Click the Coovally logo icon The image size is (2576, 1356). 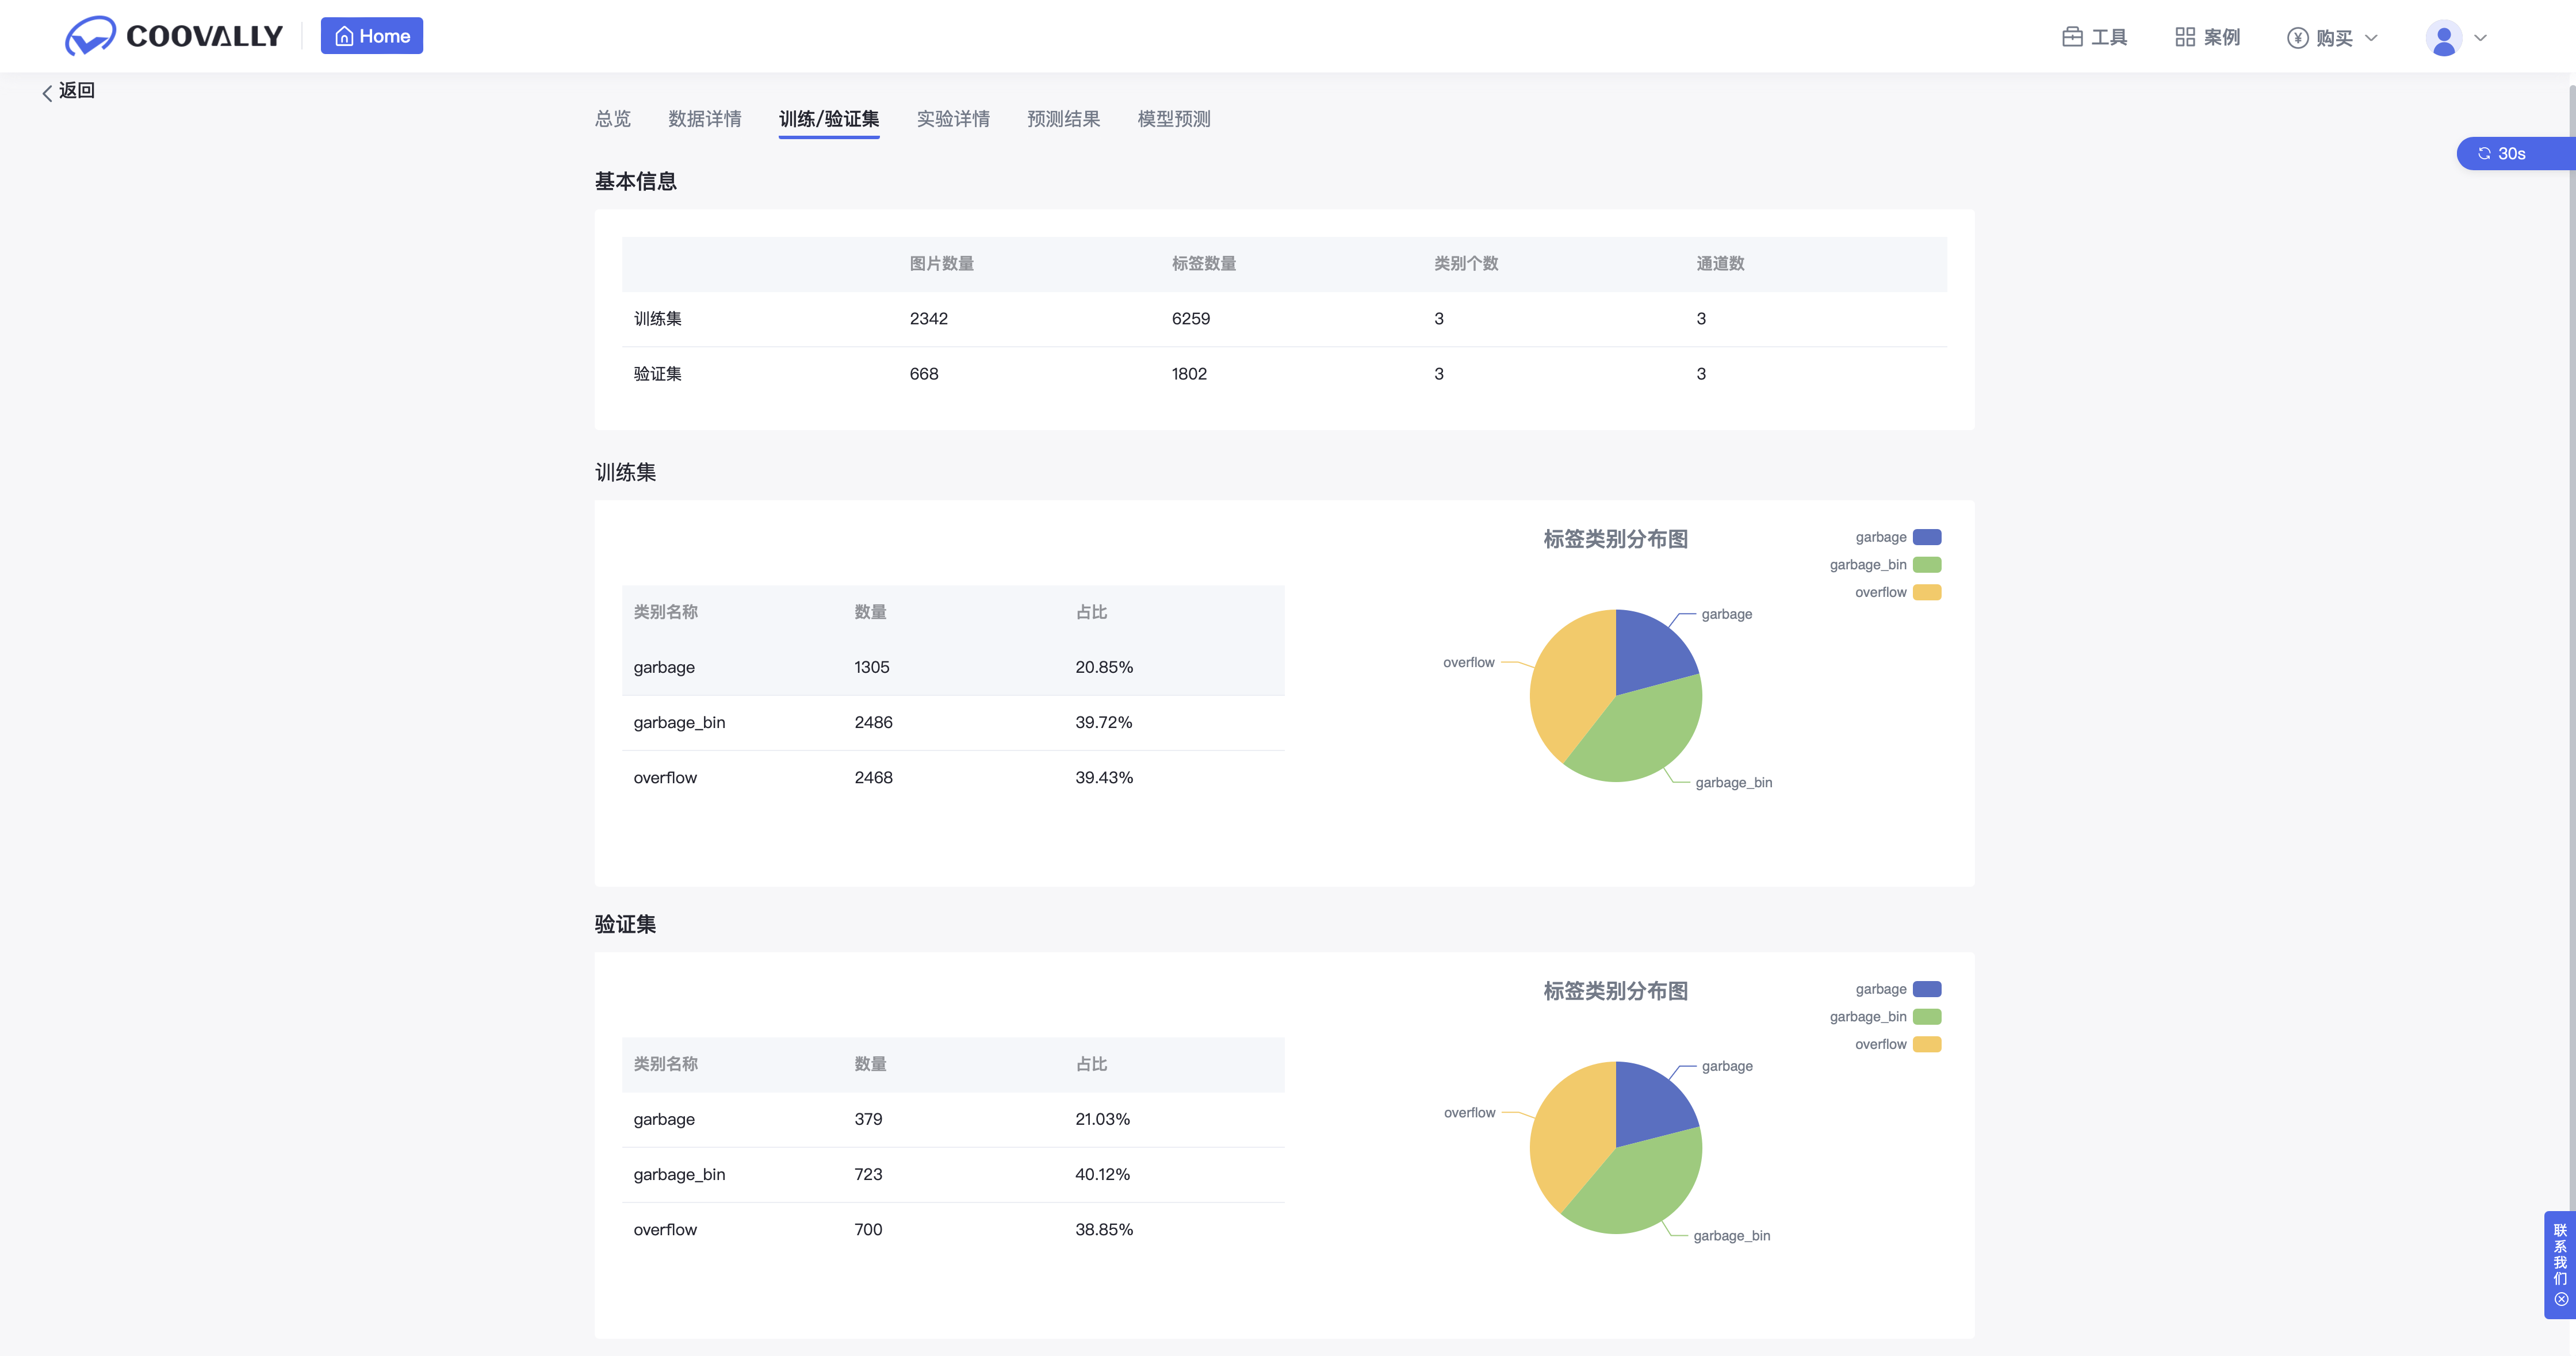(90, 36)
